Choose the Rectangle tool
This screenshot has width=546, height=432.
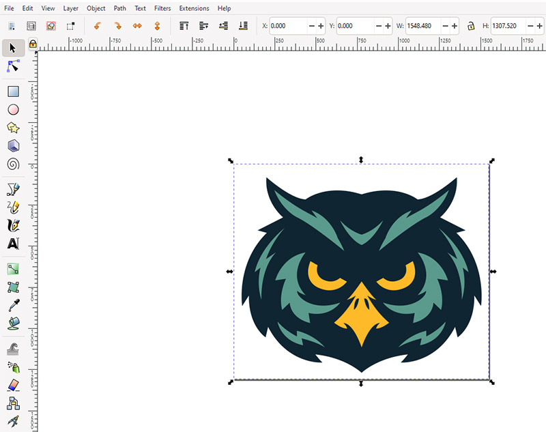click(x=13, y=91)
